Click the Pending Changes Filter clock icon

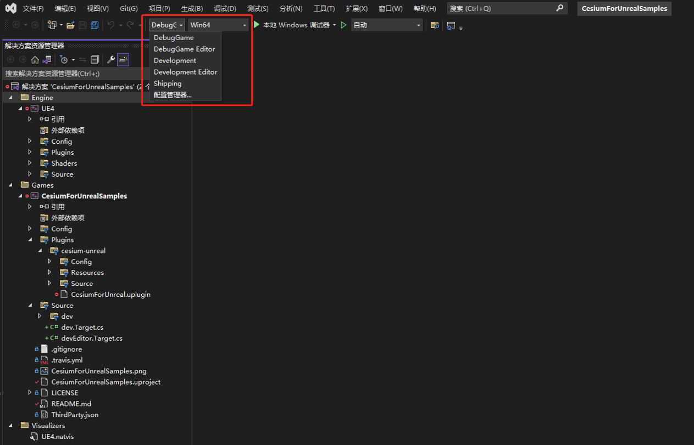(64, 60)
